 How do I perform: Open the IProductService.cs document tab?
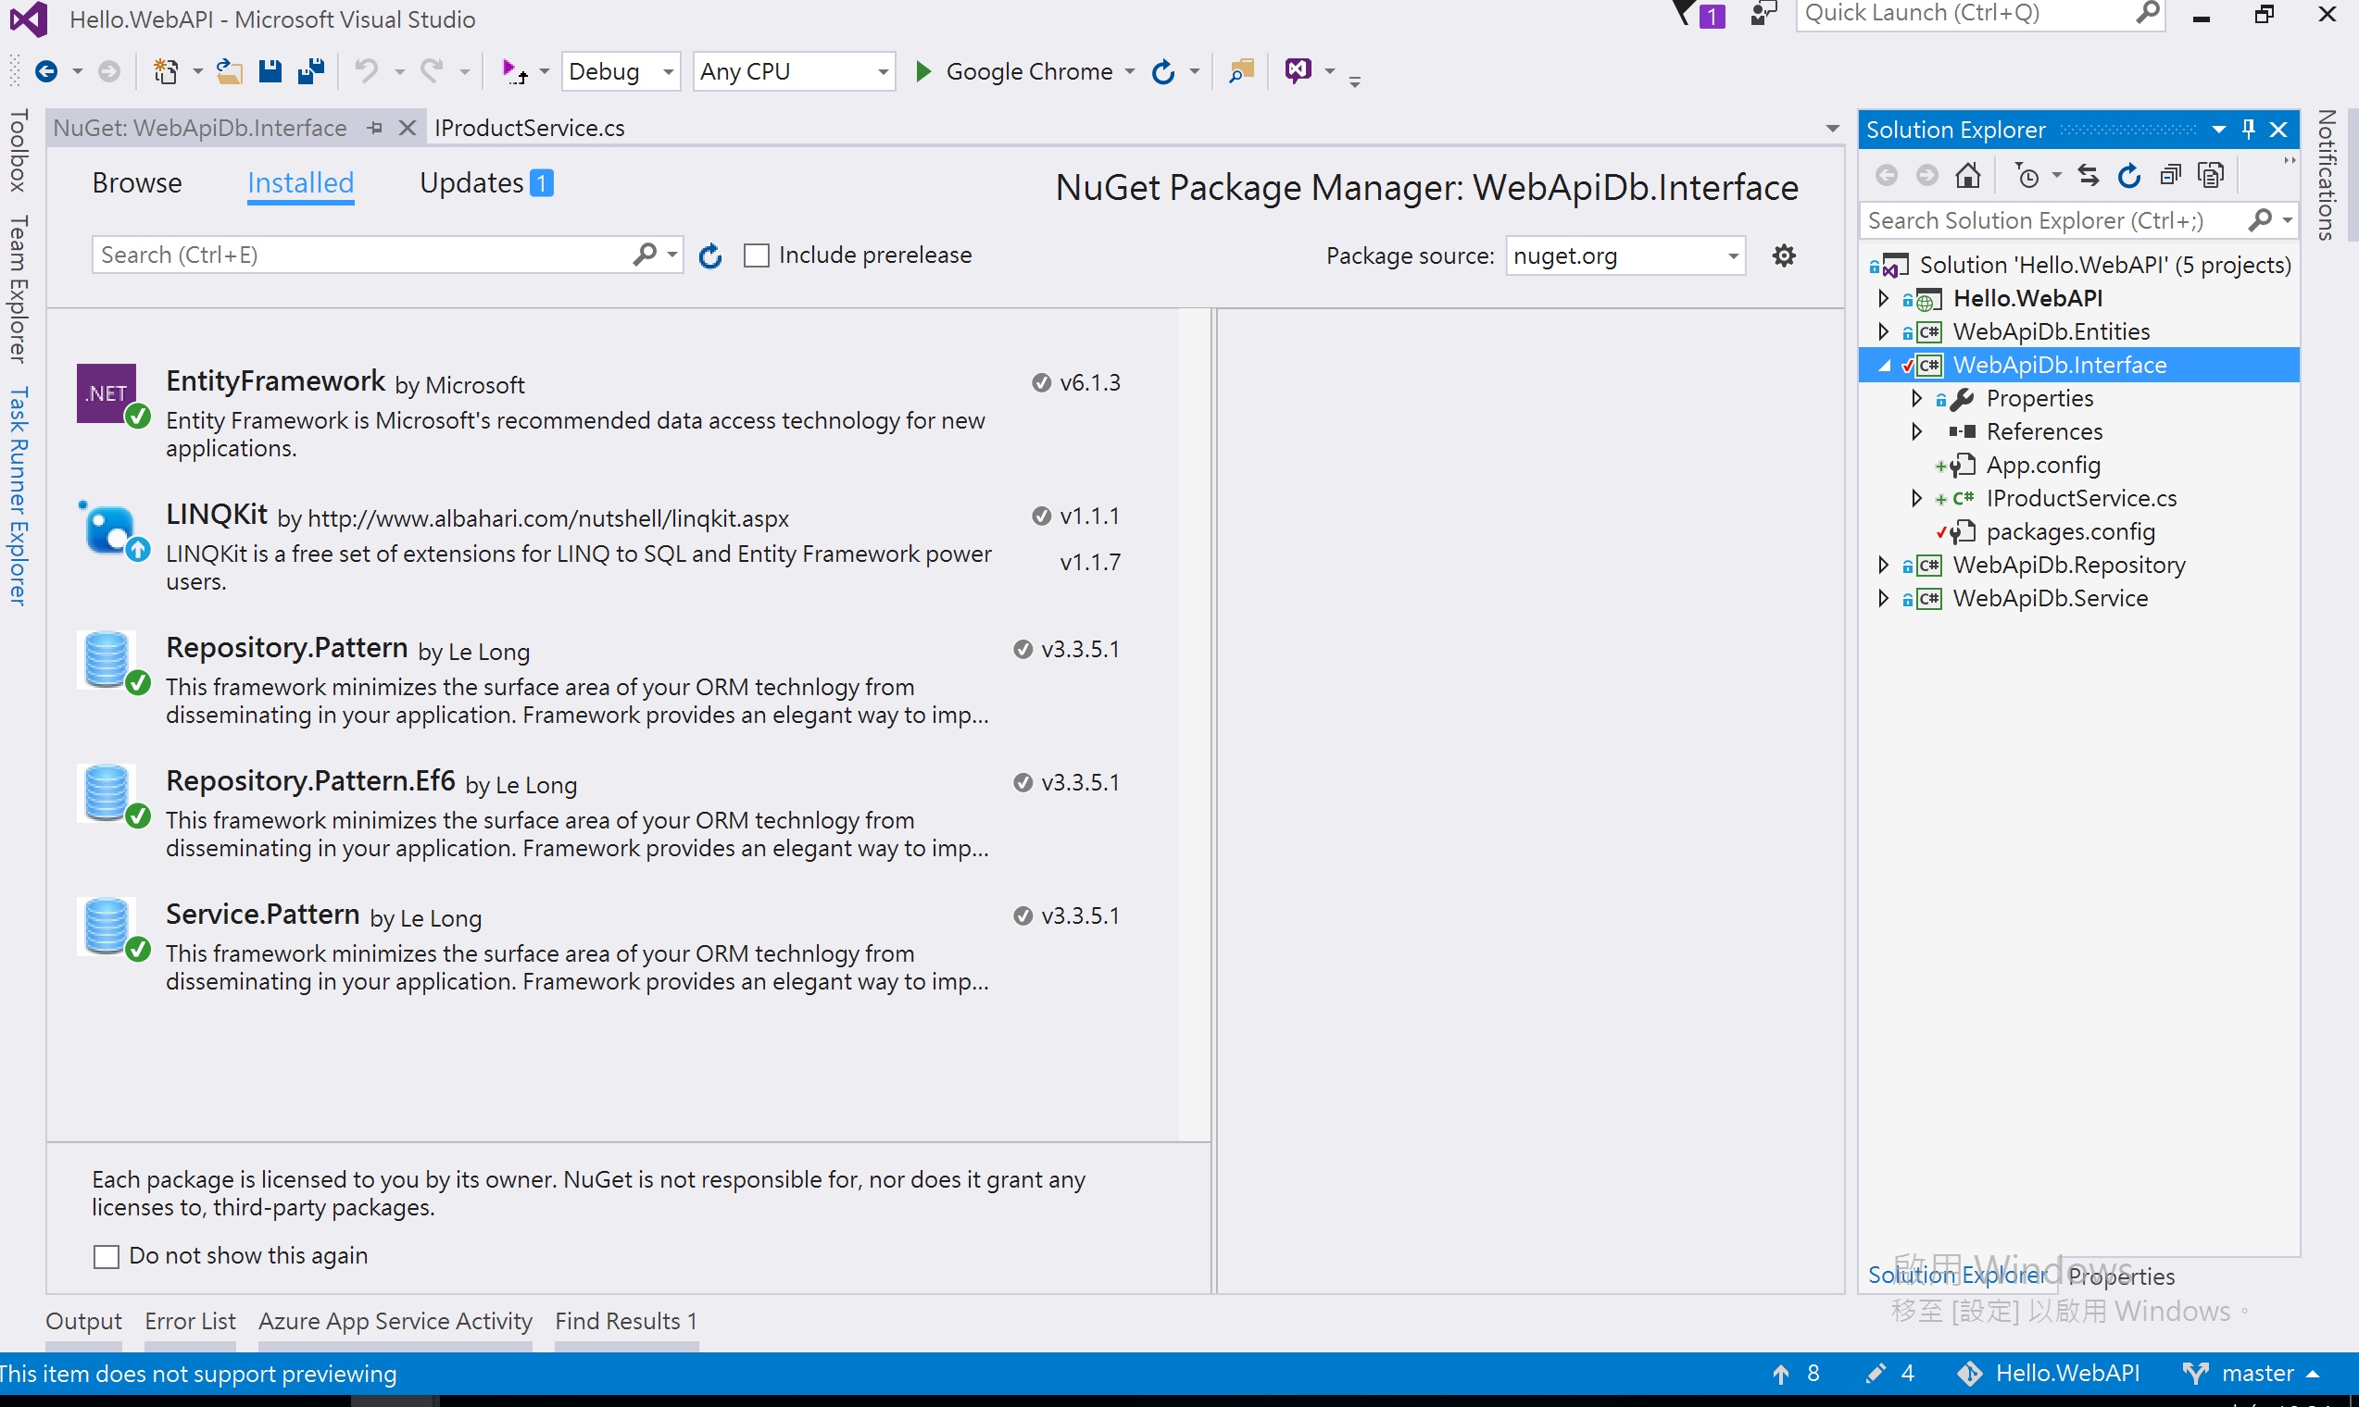529,128
